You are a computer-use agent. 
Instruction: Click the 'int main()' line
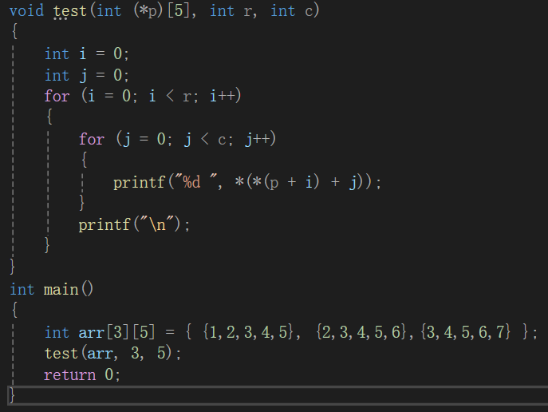[x=51, y=290]
